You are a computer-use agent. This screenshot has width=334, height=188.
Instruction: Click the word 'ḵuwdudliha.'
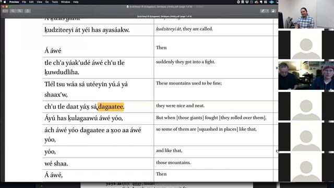[62, 72]
